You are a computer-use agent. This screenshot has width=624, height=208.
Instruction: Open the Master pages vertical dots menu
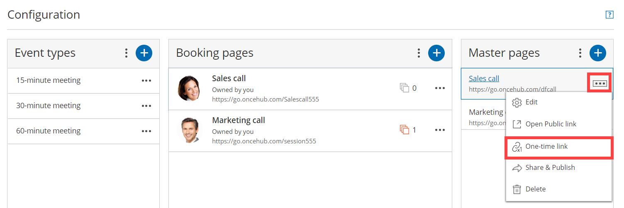point(580,53)
